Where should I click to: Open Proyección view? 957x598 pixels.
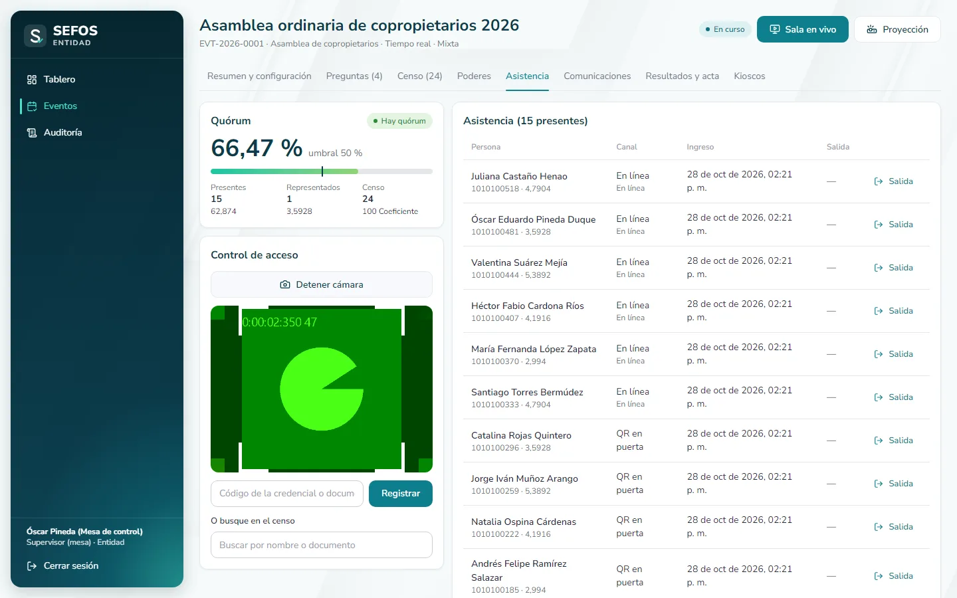[897, 29]
